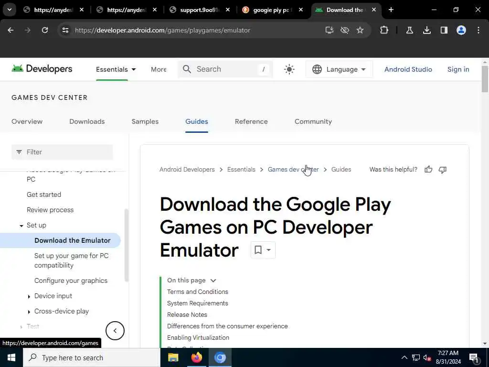Click inside the site Search box
Viewport: 489px width, 367px height.
[x=225, y=69]
